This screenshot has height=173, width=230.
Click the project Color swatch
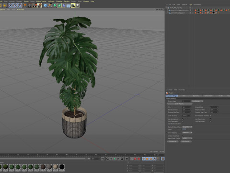pyautogui.click(x=184, y=129)
